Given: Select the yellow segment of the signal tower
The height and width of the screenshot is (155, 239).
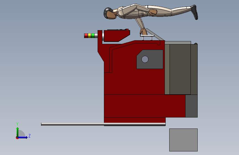Looking at the screenshot, I should point(90,36).
